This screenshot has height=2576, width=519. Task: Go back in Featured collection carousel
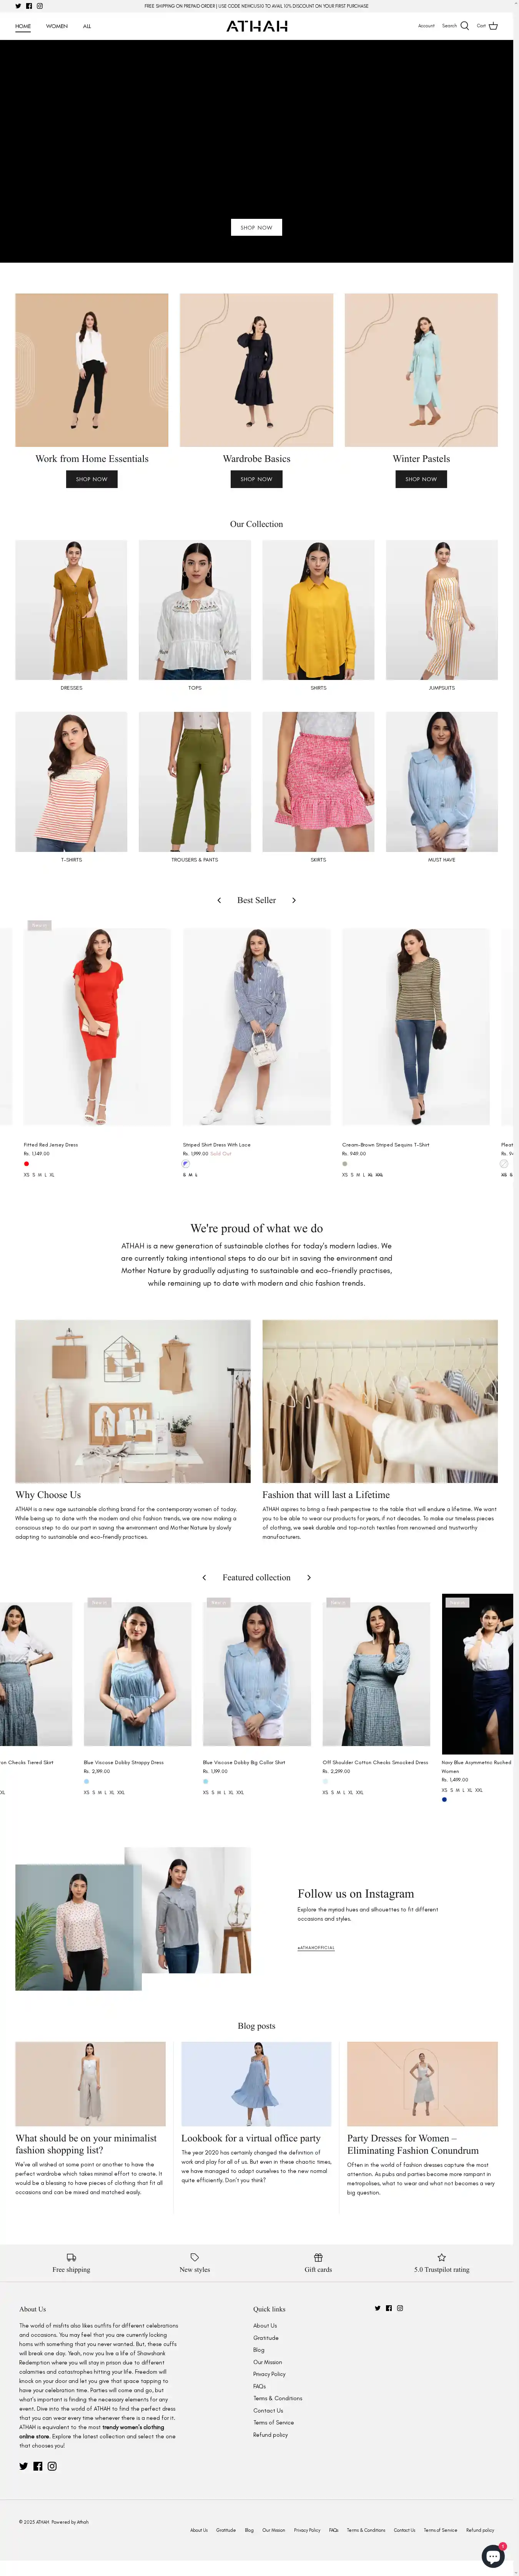[x=204, y=1577]
